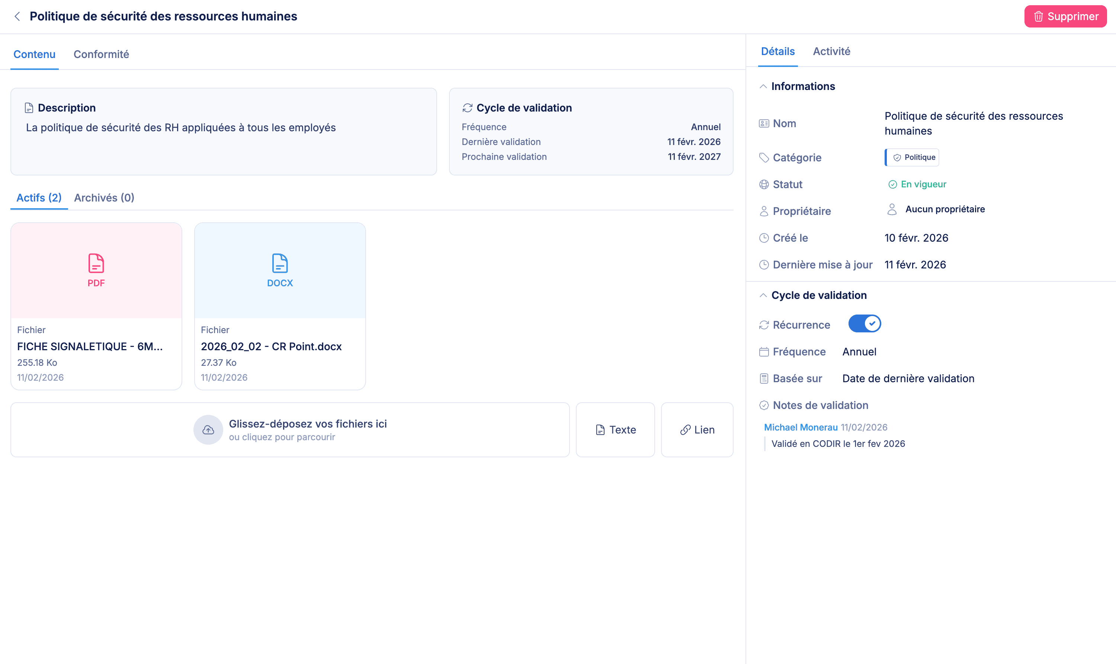The width and height of the screenshot is (1116, 664).
Task: Collapse the Informations section
Action: tap(763, 86)
